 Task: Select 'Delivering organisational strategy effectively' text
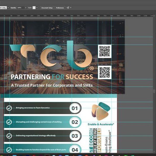coord(36,136)
